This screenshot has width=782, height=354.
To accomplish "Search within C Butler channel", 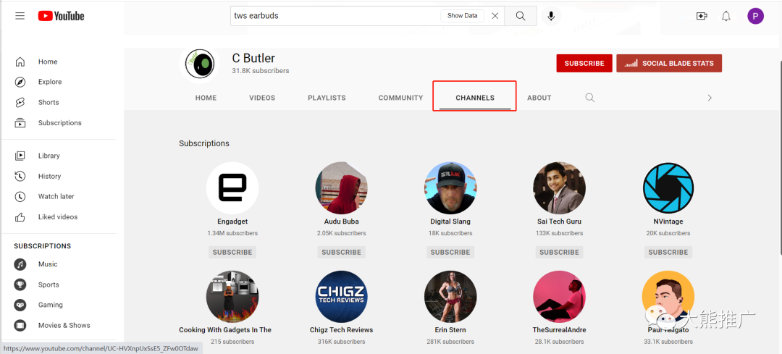I will click(590, 98).
